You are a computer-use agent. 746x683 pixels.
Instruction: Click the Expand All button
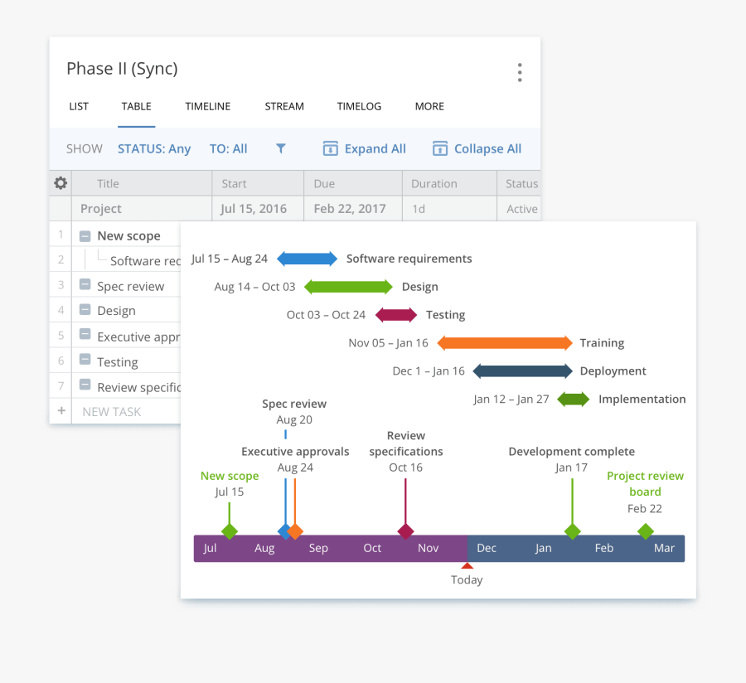(365, 148)
